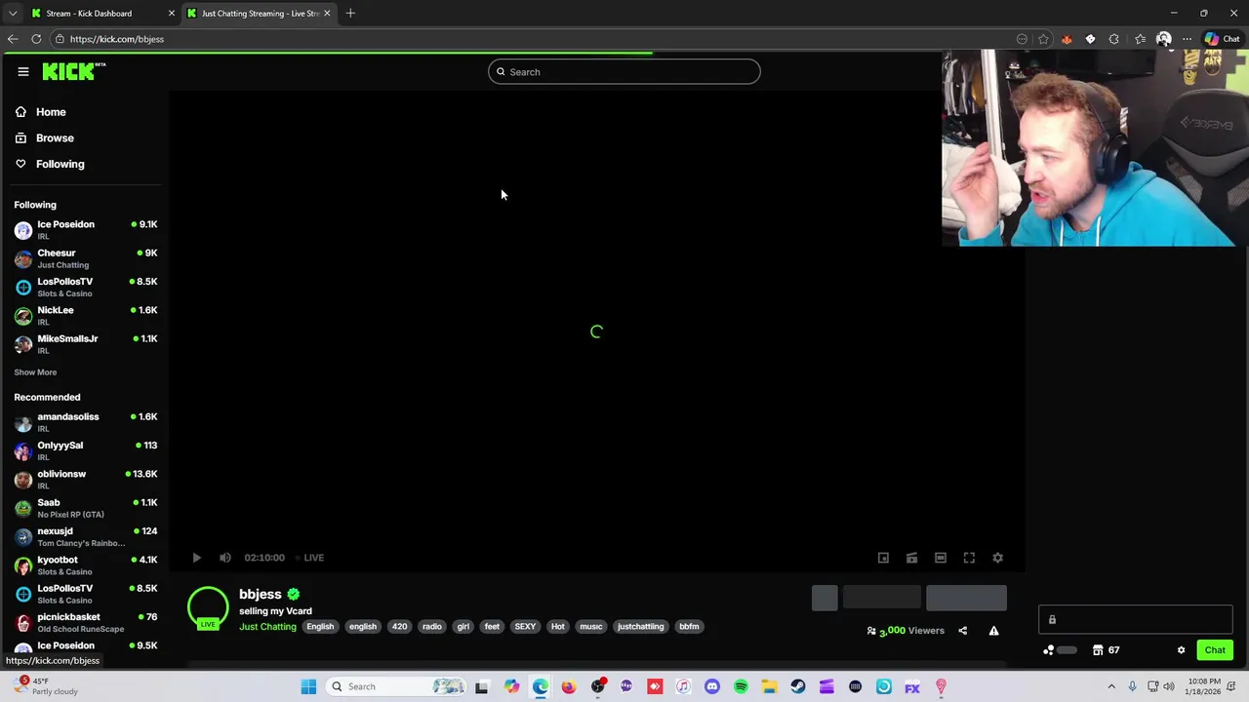
Task: Open MikeSmallsJr channel
Action: point(86,344)
